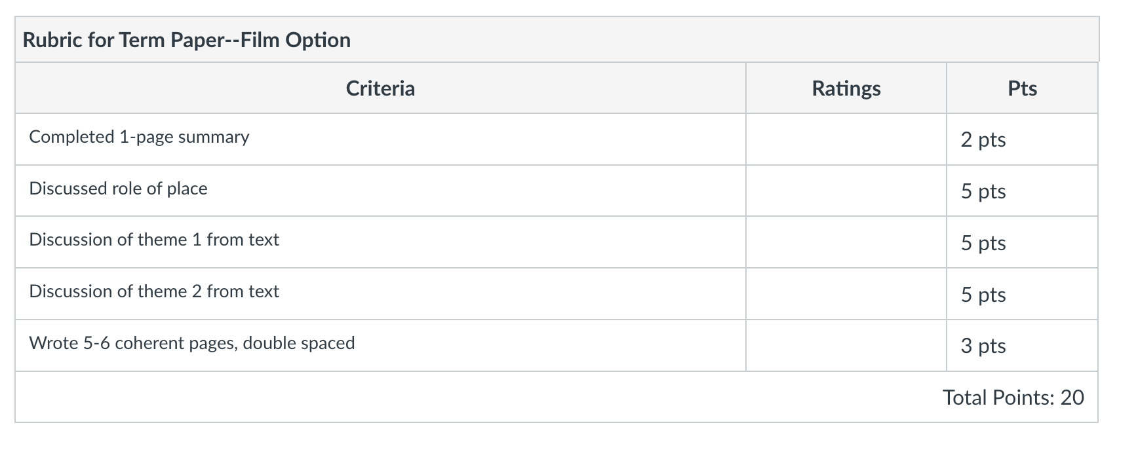Click 'Discussed role of place' criterion
The height and width of the screenshot is (461, 1138).
[118, 189]
